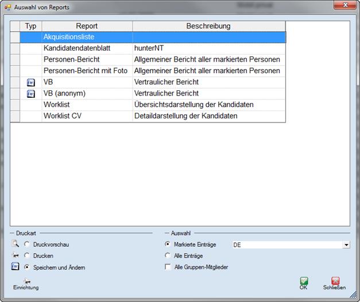Enable Alle Gruppen-Mitglieder checkbox
Screen dimensions: 360x302
pos(168,267)
